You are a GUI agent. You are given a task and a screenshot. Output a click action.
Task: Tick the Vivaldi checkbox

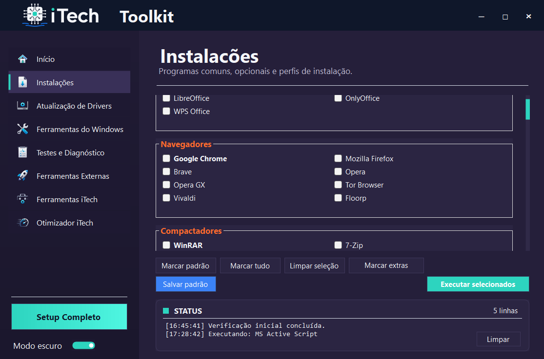(x=166, y=198)
